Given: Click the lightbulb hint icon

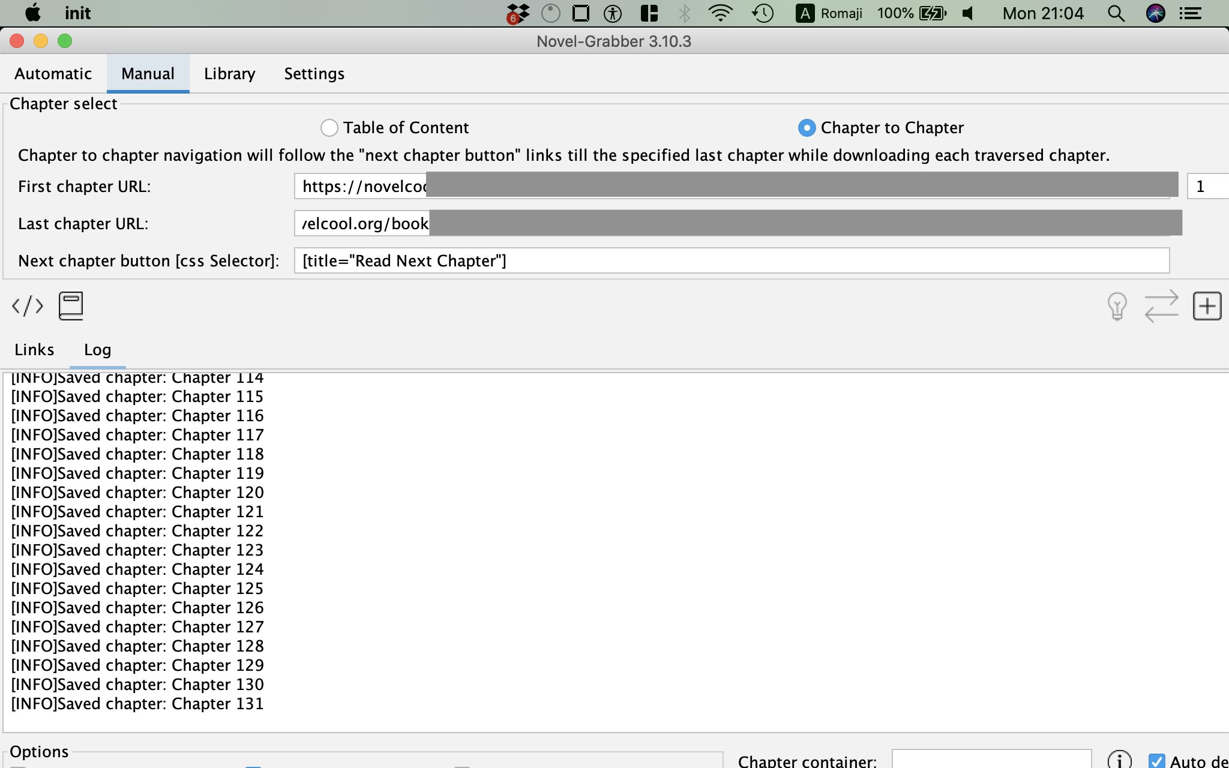Looking at the screenshot, I should pos(1117,306).
